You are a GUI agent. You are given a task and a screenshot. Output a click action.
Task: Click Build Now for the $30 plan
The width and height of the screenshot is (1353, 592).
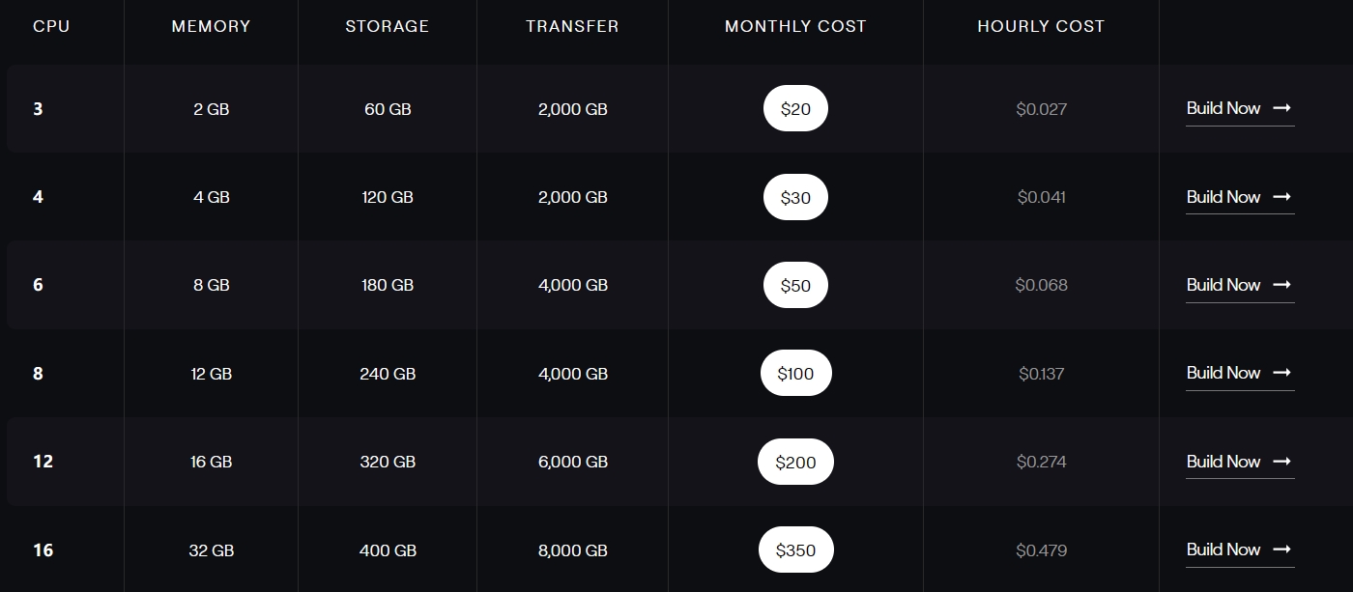(x=1223, y=197)
